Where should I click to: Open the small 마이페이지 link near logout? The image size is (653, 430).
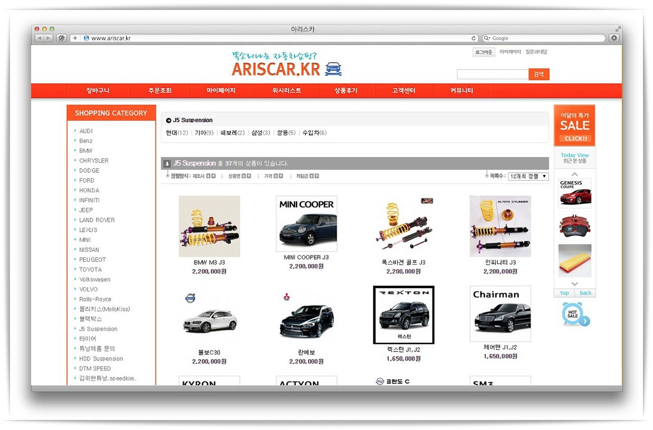[510, 52]
